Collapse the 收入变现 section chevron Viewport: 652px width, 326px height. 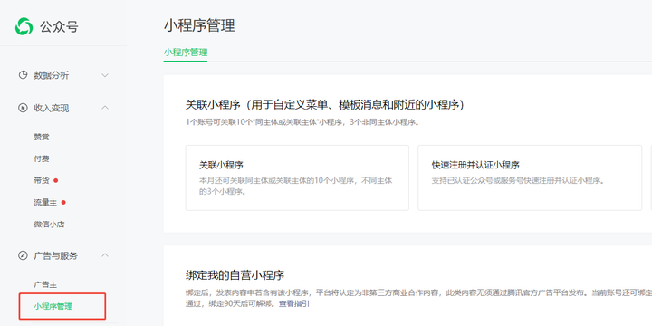point(105,108)
